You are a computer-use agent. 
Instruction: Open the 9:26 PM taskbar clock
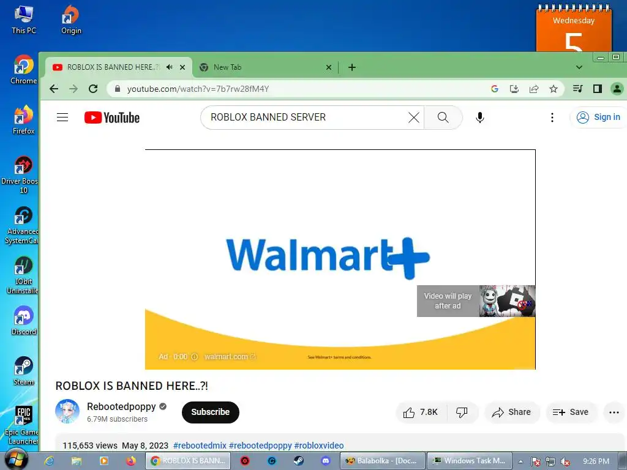pos(596,461)
